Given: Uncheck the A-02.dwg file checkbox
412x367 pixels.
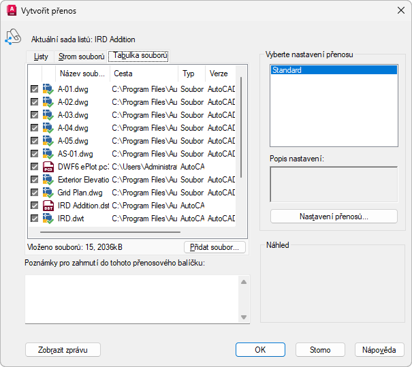Looking at the screenshot, I should point(34,102).
